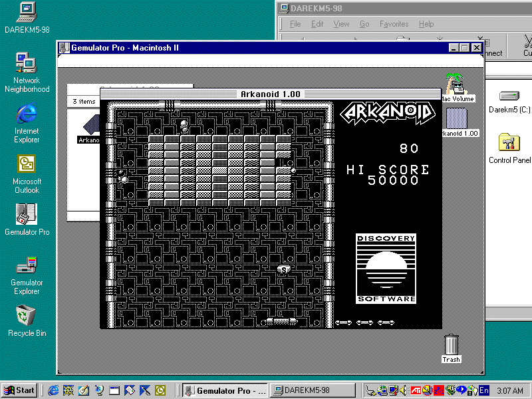Click the Vaus paddle at the bottom of the playfield
This screenshot has height=399, width=532.
(281, 321)
